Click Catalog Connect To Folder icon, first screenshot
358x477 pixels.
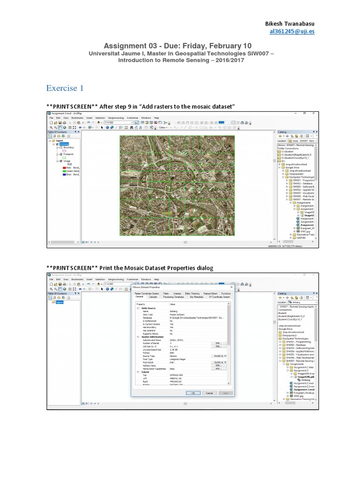[301, 136]
